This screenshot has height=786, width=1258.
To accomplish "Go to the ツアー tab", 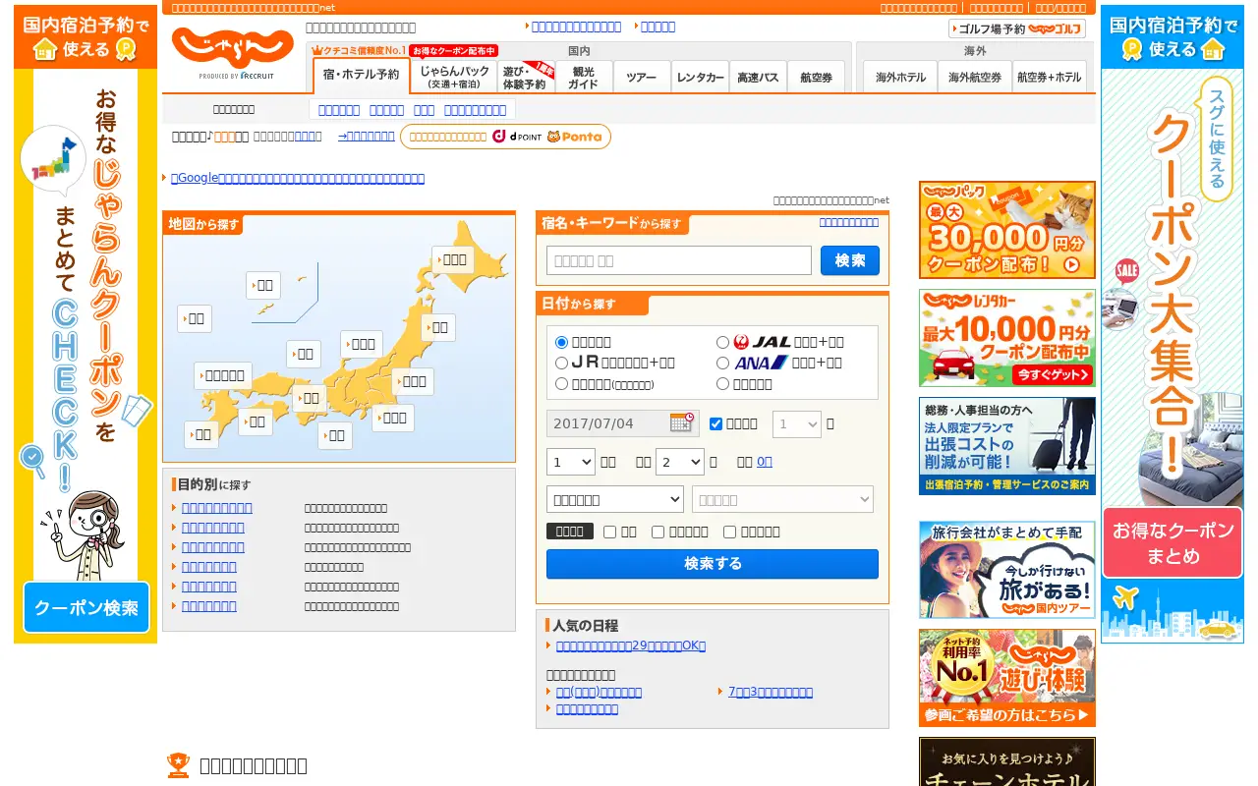I will click(x=642, y=77).
